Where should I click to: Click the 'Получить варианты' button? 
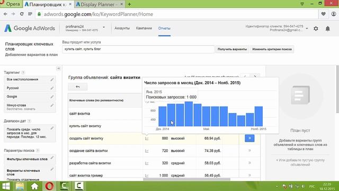[x=232, y=49]
